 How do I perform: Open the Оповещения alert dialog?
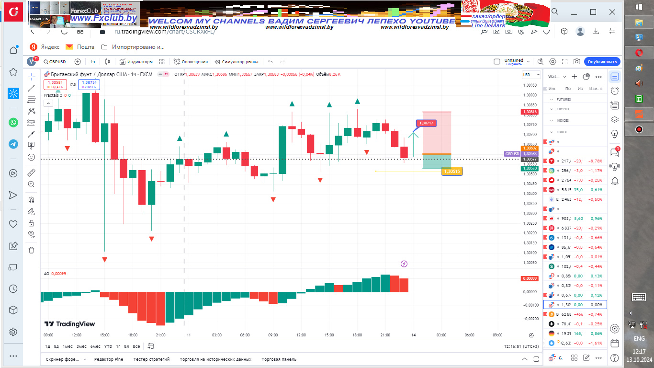[x=191, y=62]
